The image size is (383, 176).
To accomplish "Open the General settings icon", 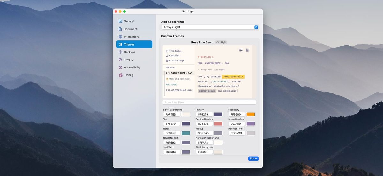I will click(x=120, y=21).
